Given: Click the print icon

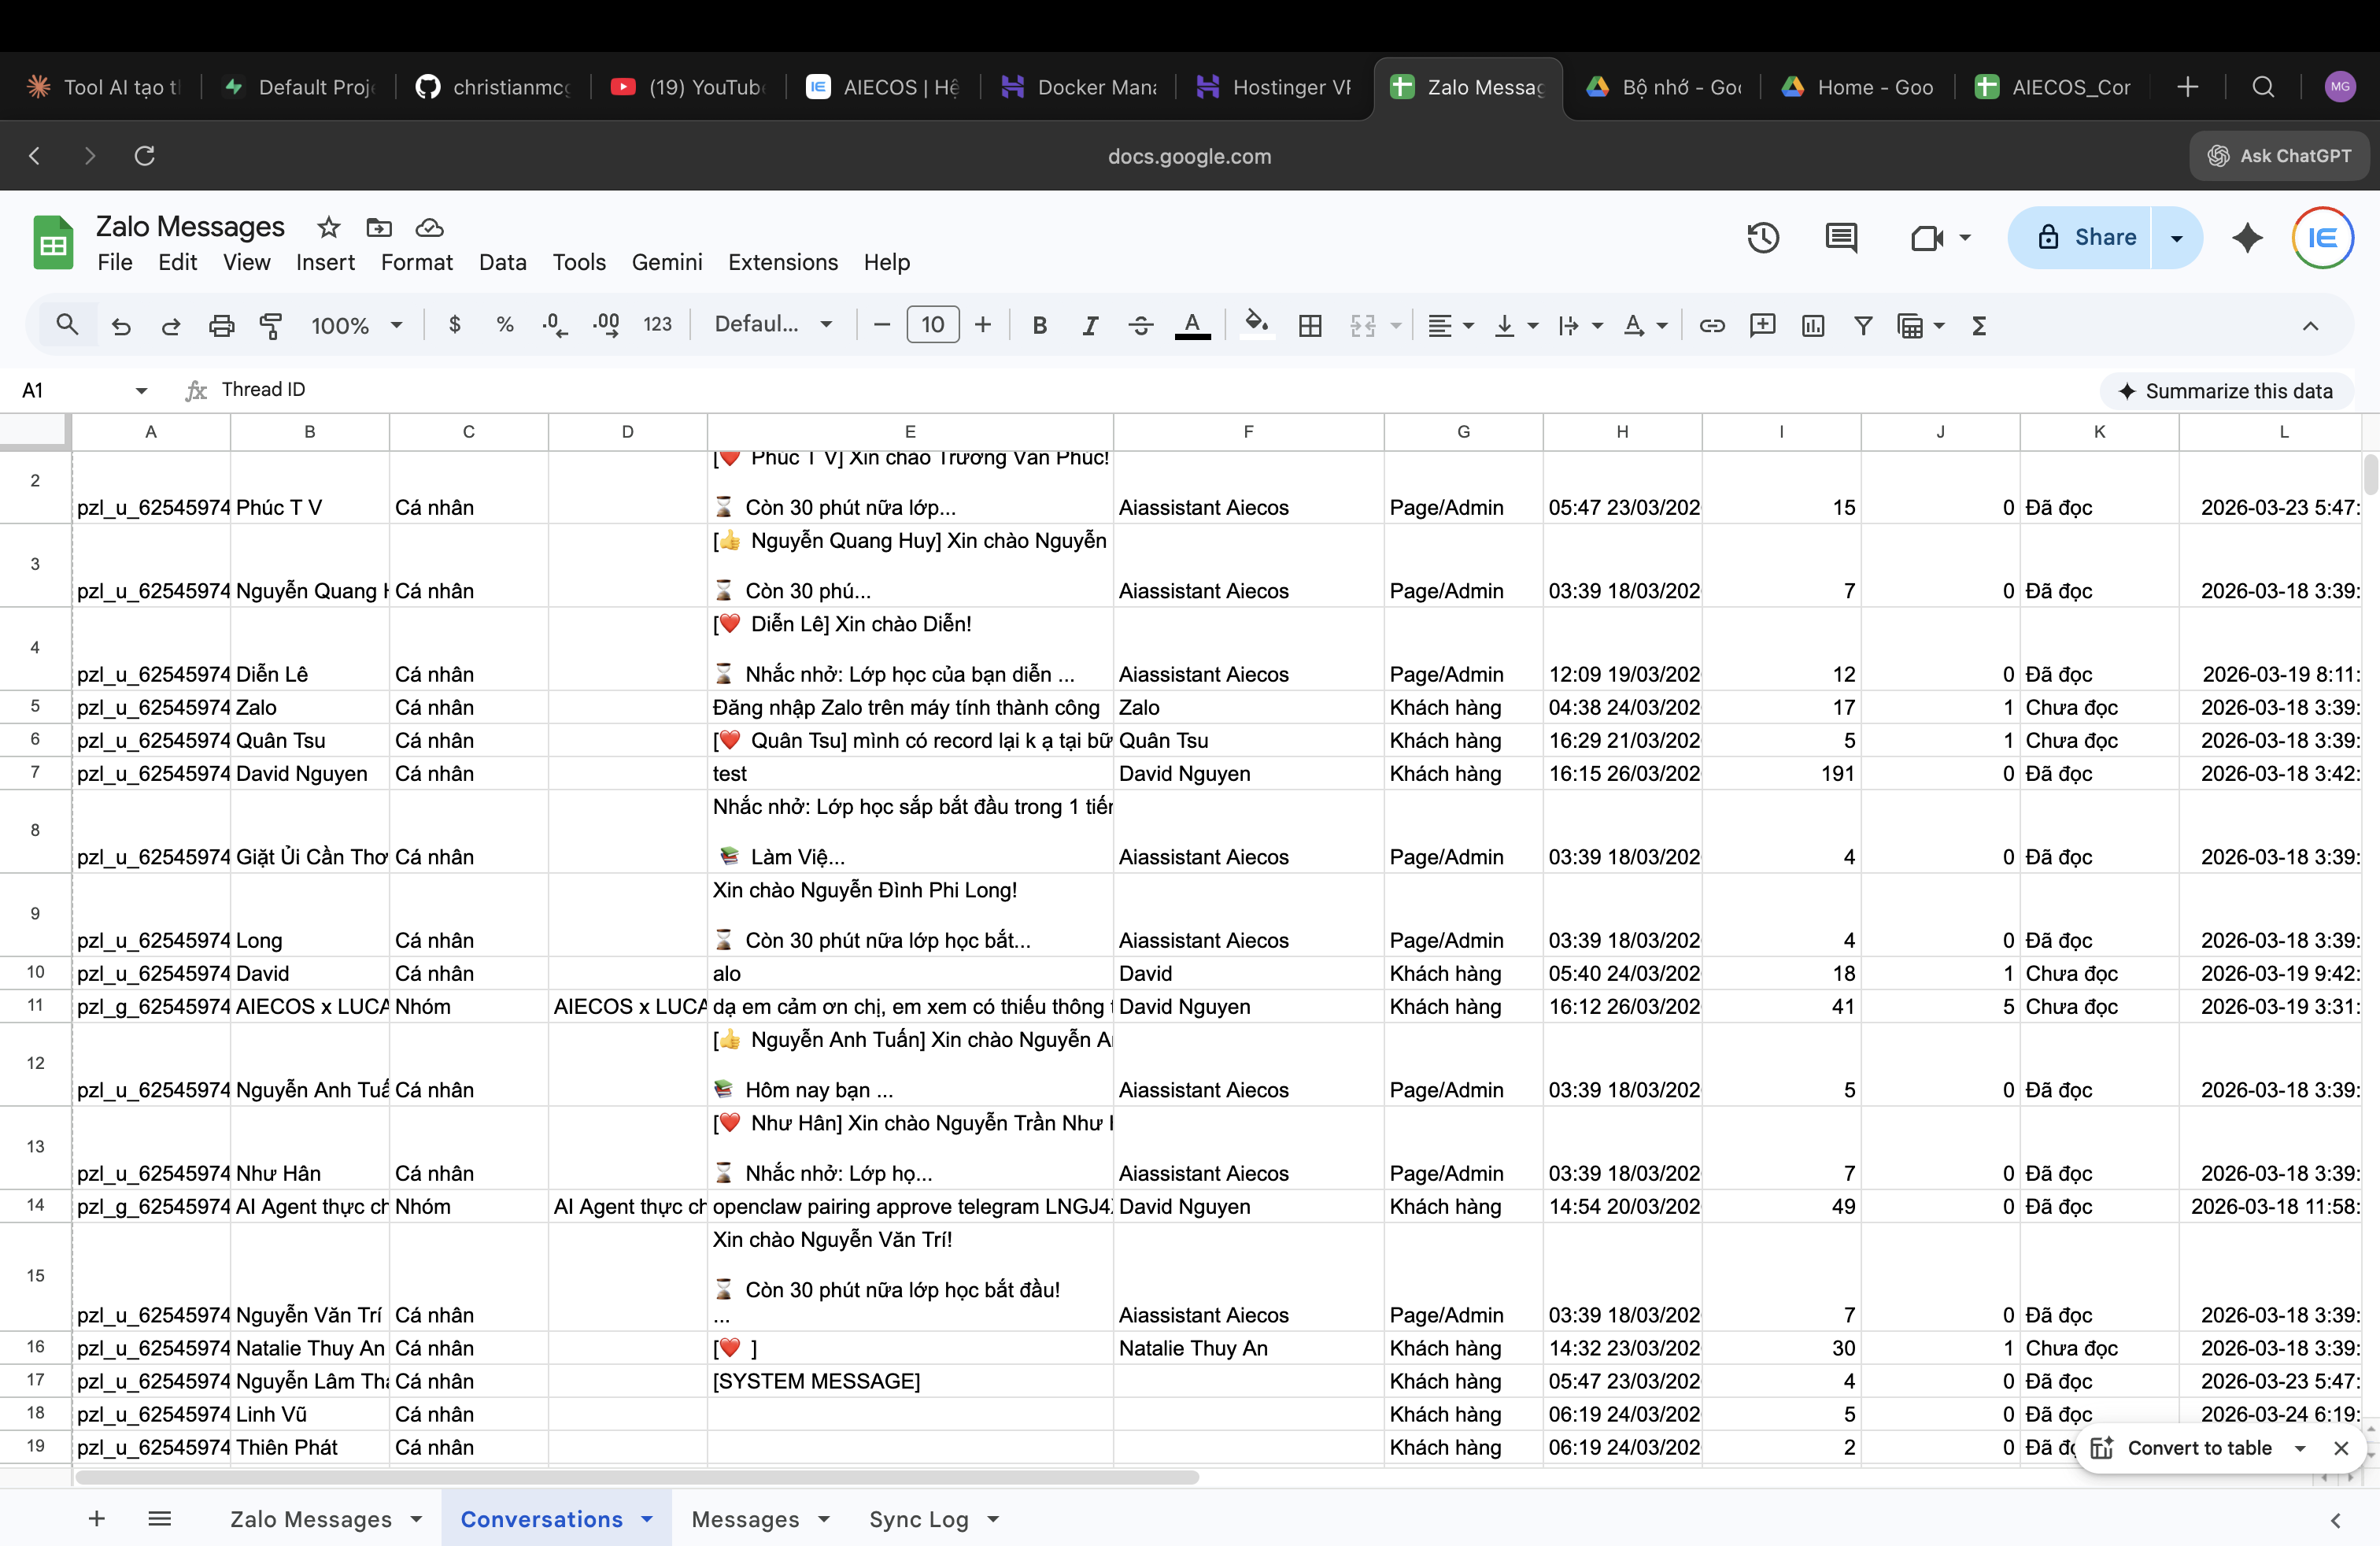Looking at the screenshot, I should pyautogui.click(x=221, y=326).
